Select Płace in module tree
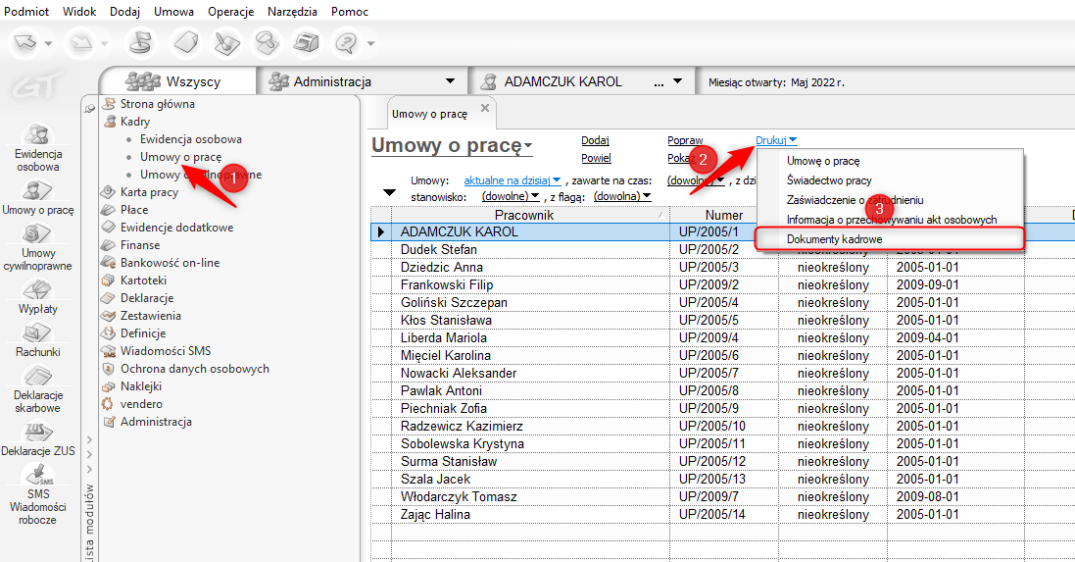 point(134,210)
